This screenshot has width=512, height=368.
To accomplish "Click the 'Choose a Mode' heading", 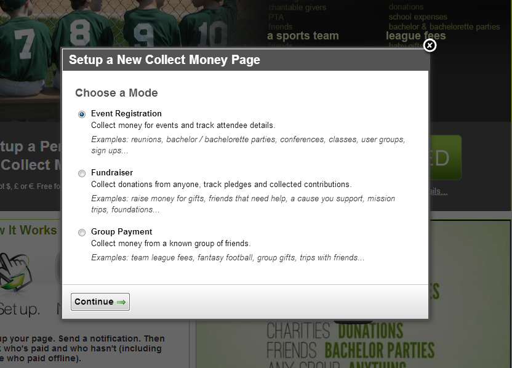I will [116, 93].
